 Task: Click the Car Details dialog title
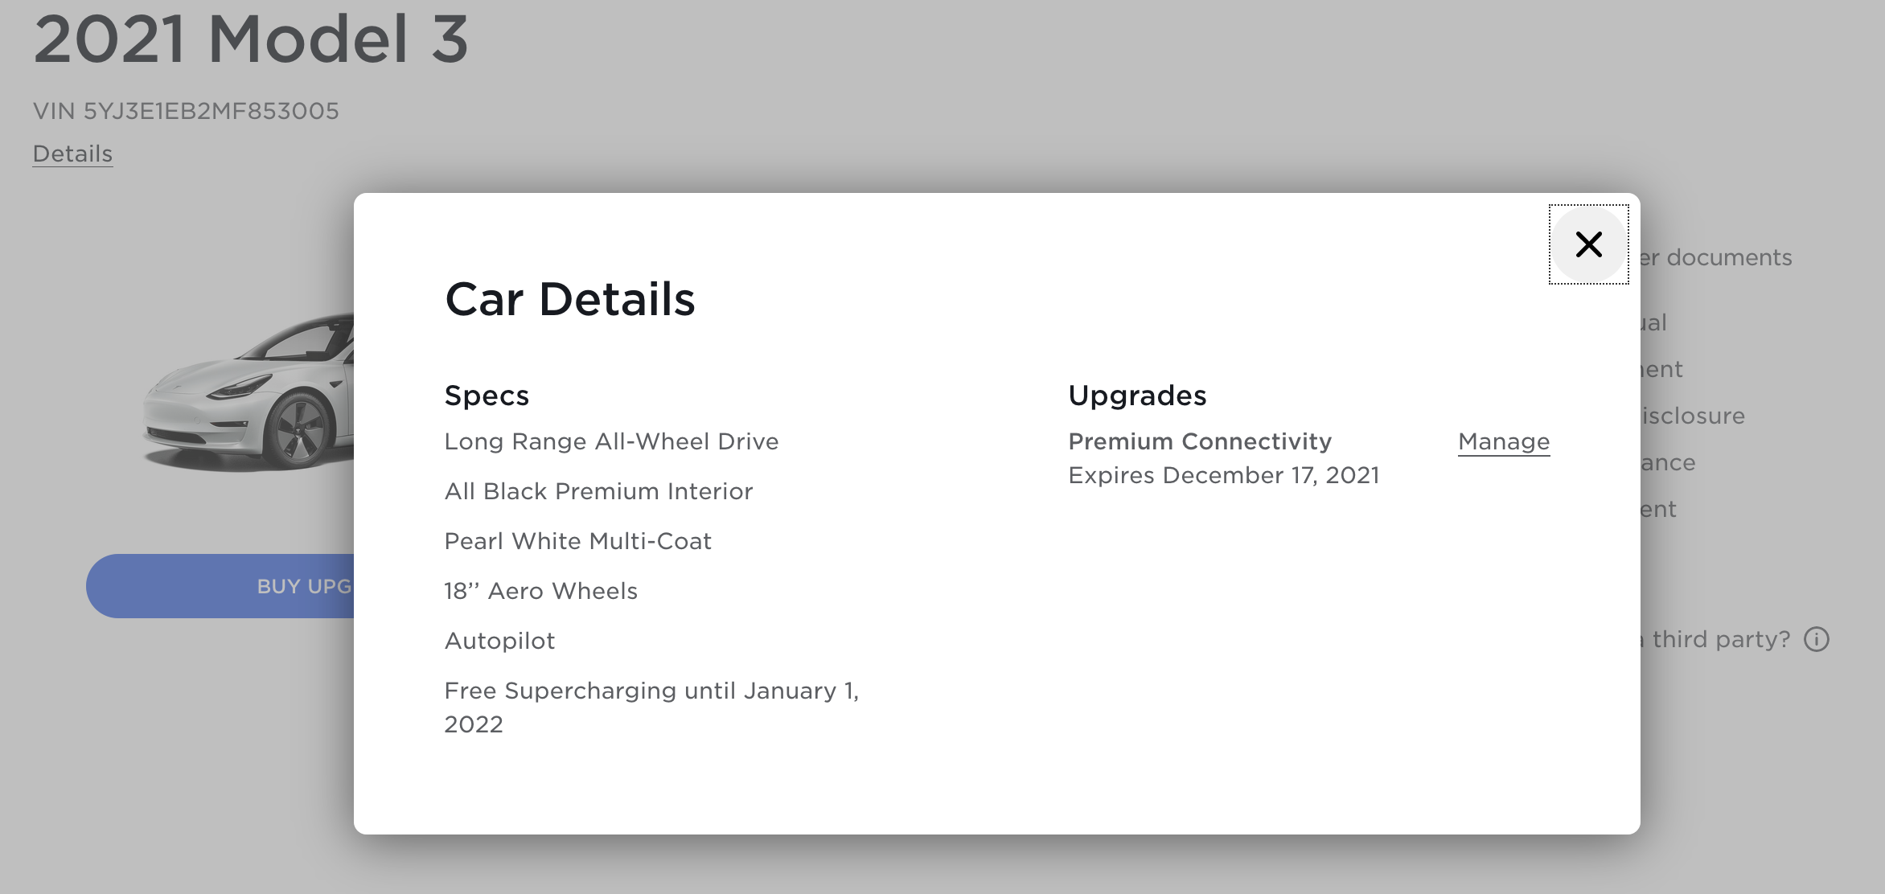click(569, 299)
